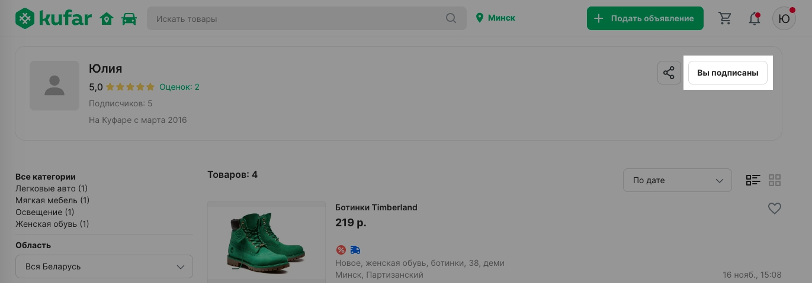The width and height of the screenshot is (812, 283).
Task: Open notifications bell icon
Action: (x=755, y=18)
